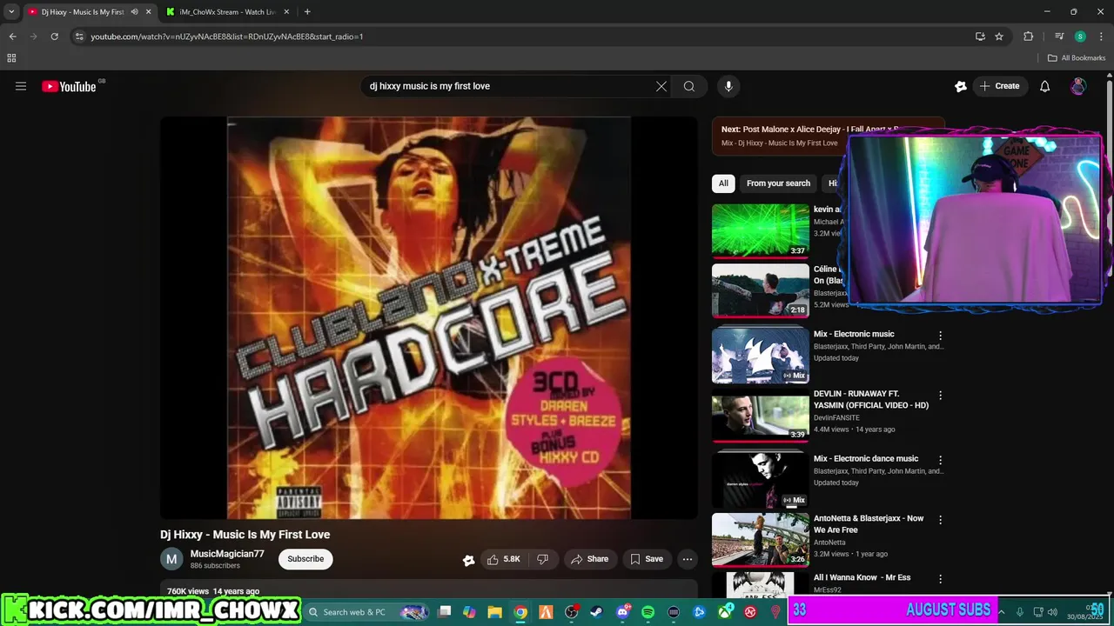Open Chrome extensions puzzle icon
The width and height of the screenshot is (1114, 626).
(x=1028, y=37)
